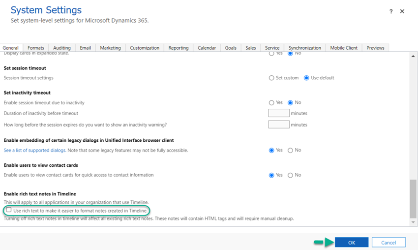Click the scrollbar up arrow
Viewport: 418px width, 250px height.
pyautogui.click(x=413, y=56)
